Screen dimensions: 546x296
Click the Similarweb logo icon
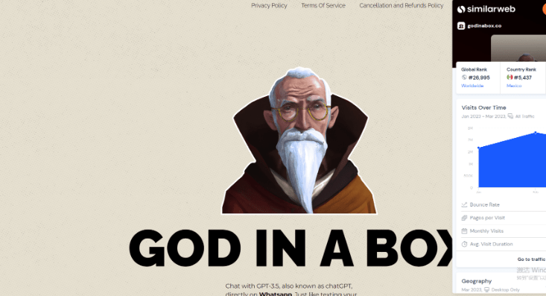pos(461,9)
